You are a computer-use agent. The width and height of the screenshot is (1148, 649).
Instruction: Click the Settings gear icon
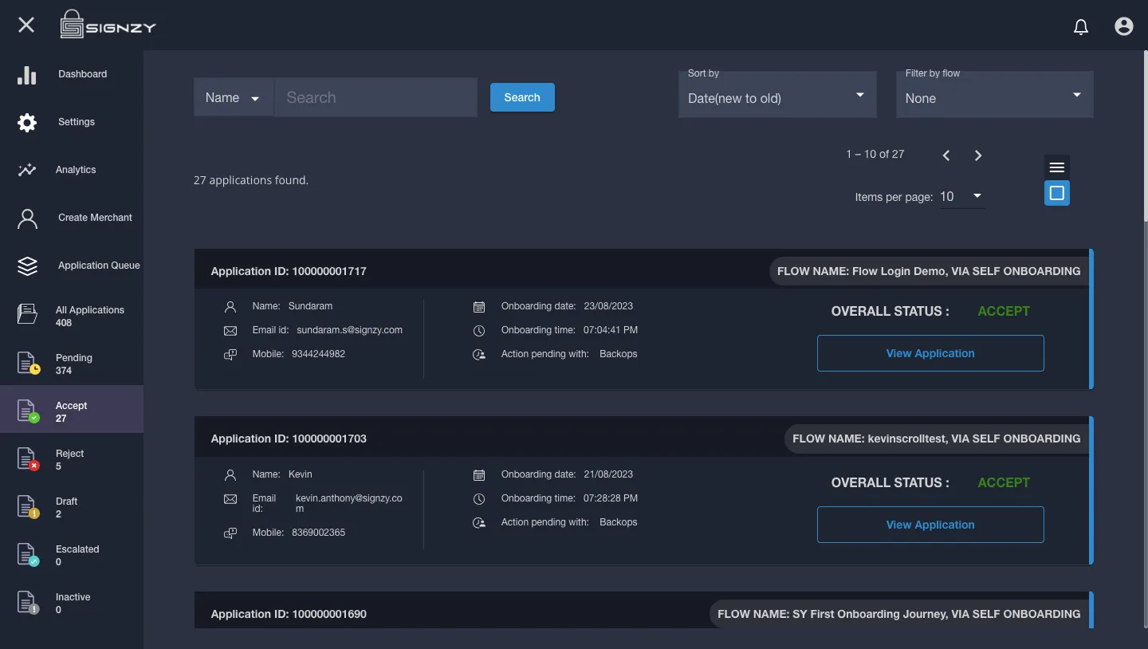27,122
